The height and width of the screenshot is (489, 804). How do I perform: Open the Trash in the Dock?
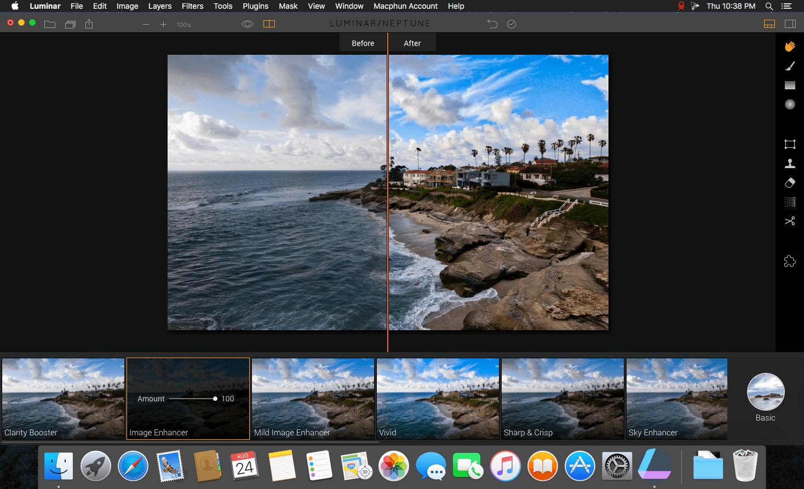click(x=745, y=465)
